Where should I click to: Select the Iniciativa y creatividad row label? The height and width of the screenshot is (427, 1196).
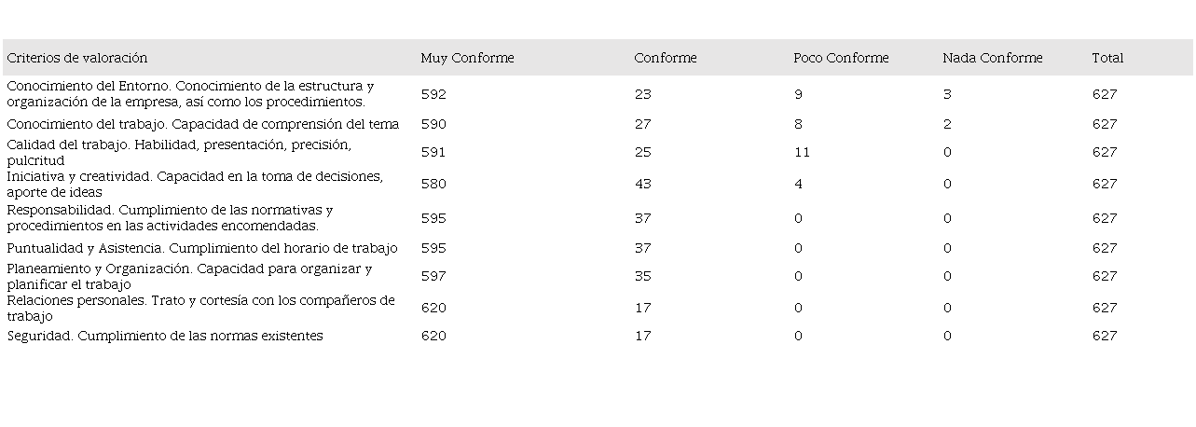(195, 185)
